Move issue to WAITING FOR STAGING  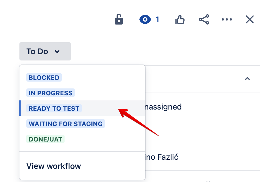click(66, 124)
